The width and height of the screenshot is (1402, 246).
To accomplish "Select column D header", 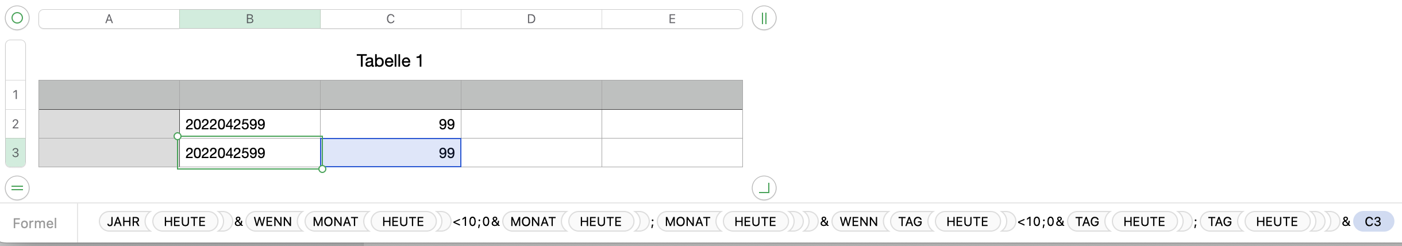I will pyautogui.click(x=531, y=19).
